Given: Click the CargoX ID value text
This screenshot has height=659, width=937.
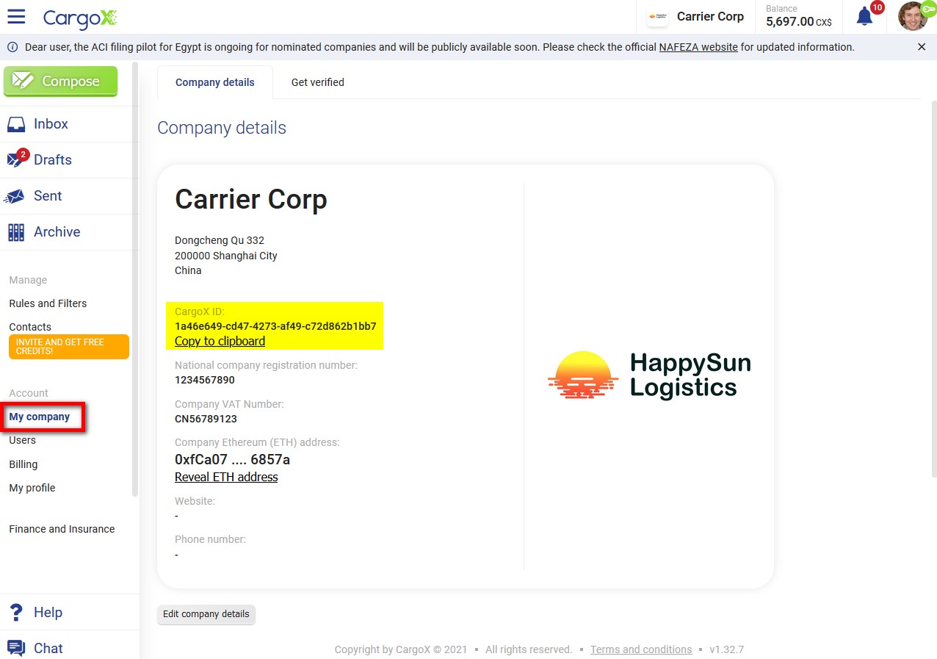Looking at the screenshot, I should [275, 326].
